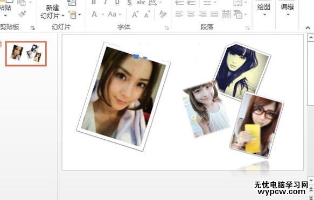
Task: Select slide 1 thumbnail in the panel
Action: click(26, 54)
